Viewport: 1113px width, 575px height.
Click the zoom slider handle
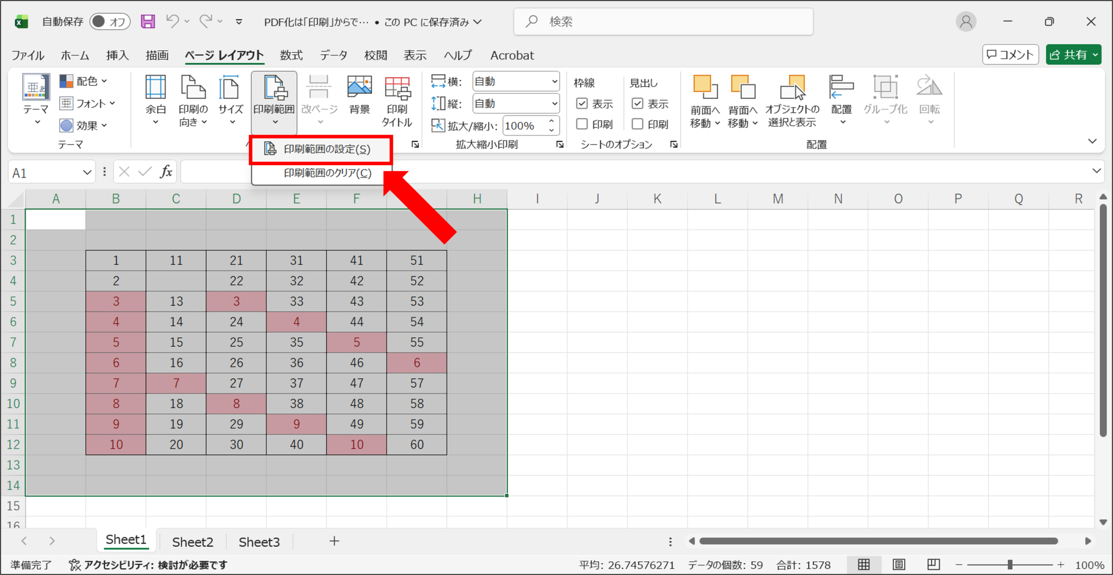tap(1010, 565)
